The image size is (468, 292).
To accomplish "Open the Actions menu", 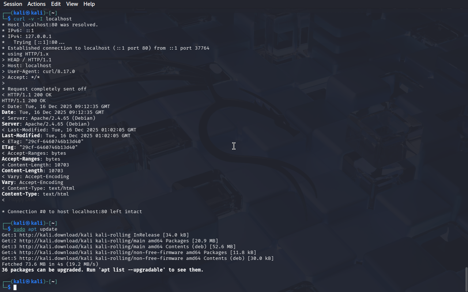I will click(37, 4).
